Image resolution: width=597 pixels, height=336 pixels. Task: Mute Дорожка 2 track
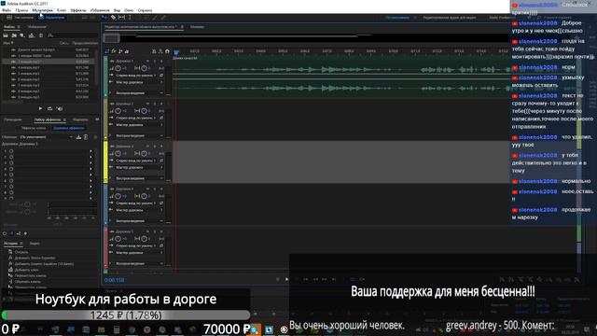(147, 104)
